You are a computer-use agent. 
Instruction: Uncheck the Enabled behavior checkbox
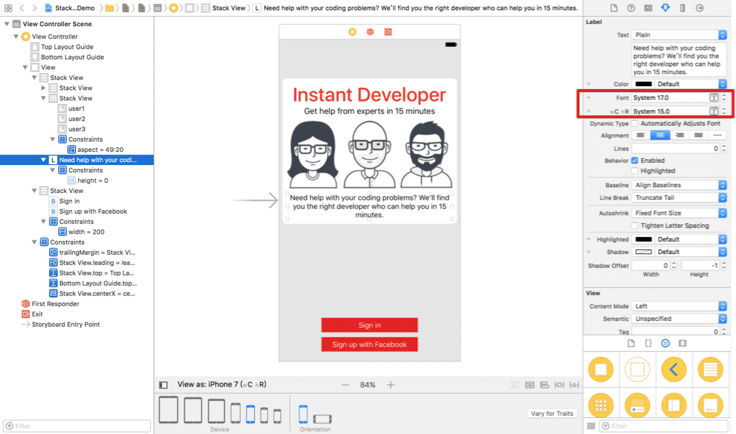(635, 160)
